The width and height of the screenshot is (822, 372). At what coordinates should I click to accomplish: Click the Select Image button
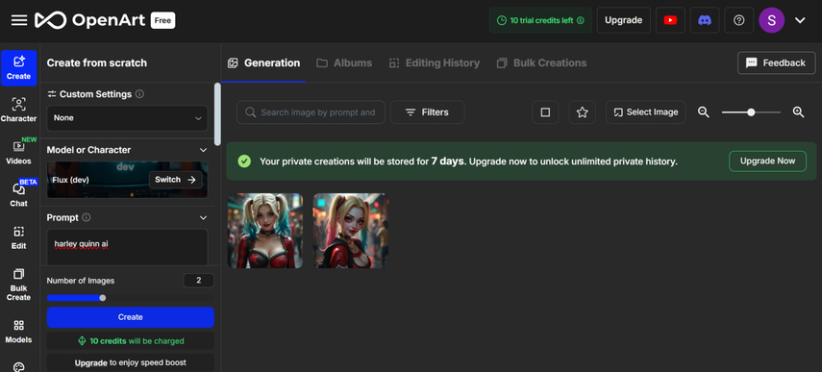click(x=646, y=112)
